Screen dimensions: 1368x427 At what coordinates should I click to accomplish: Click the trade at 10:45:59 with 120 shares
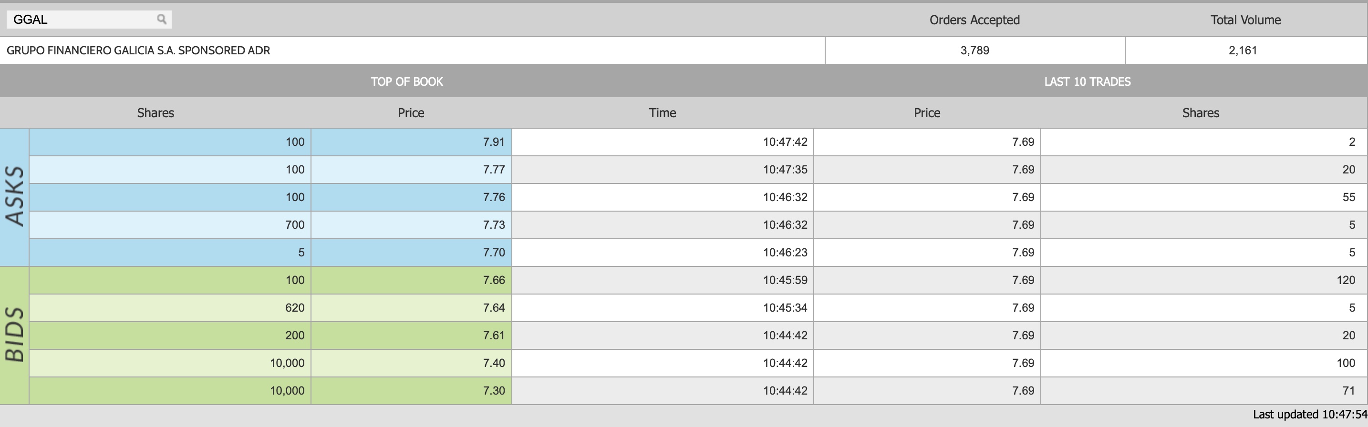click(x=940, y=280)
